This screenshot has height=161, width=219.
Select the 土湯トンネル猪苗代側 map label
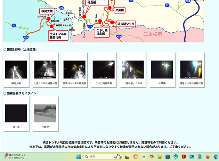click(58, 35)
